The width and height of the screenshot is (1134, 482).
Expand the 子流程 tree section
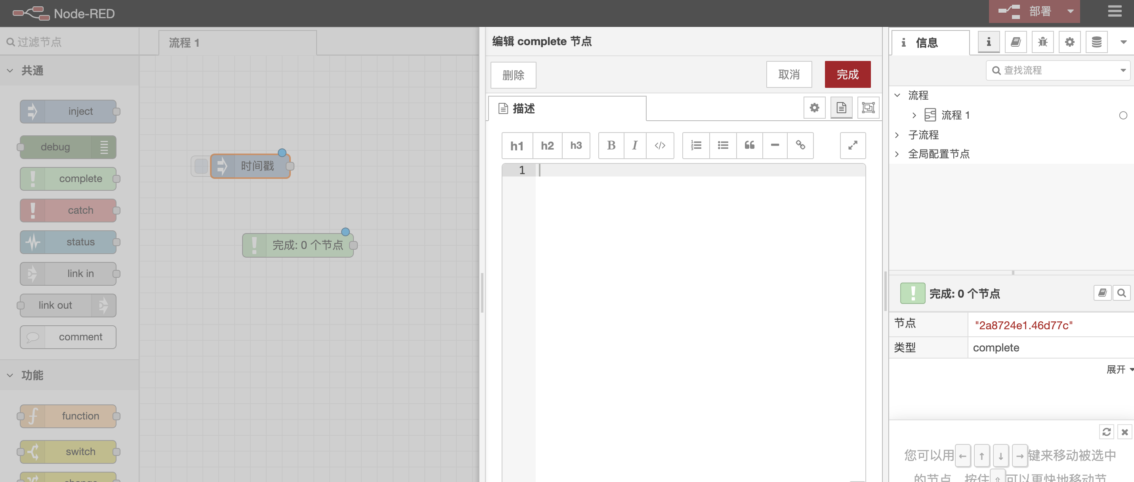click(x=897, y=135)
